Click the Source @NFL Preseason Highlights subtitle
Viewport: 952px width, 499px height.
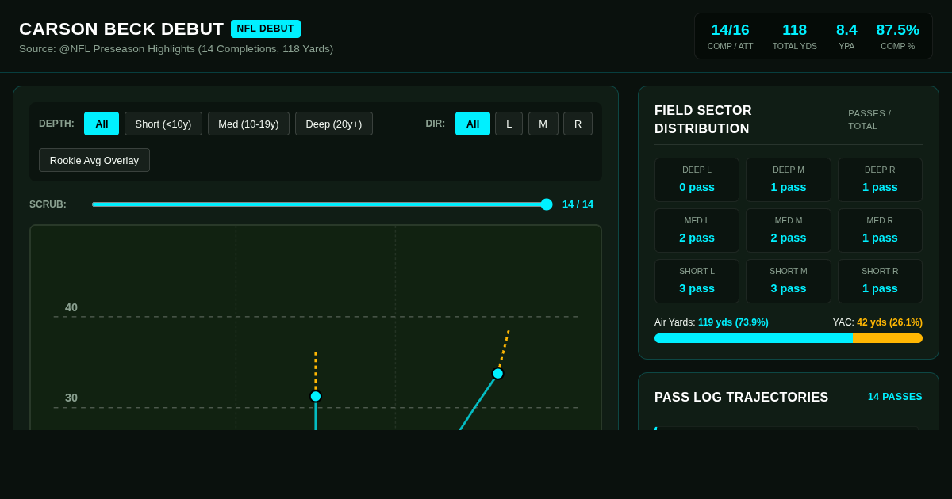(176, 49)
